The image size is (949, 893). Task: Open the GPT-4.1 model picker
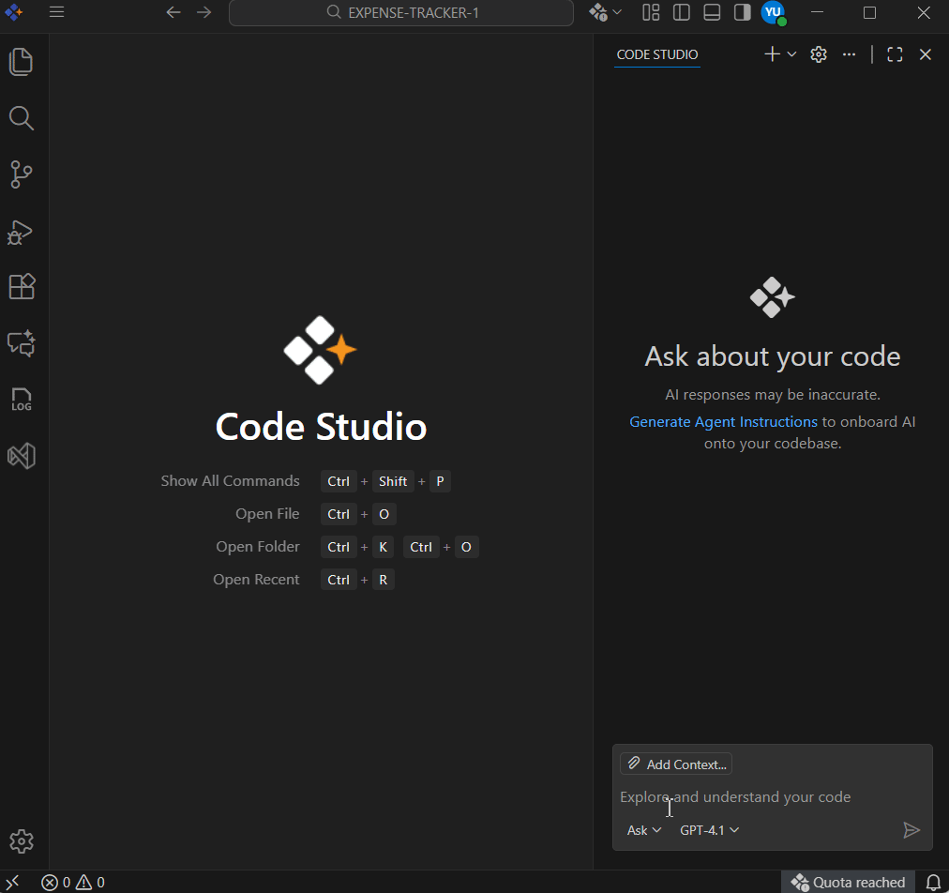click(x=709, y=830)
